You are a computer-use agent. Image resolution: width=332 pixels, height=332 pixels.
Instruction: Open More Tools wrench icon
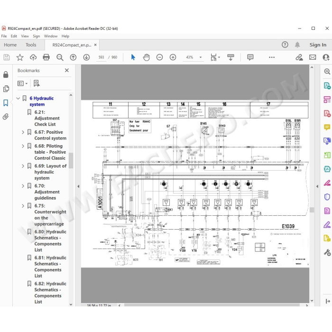click(x=327, y=252)
